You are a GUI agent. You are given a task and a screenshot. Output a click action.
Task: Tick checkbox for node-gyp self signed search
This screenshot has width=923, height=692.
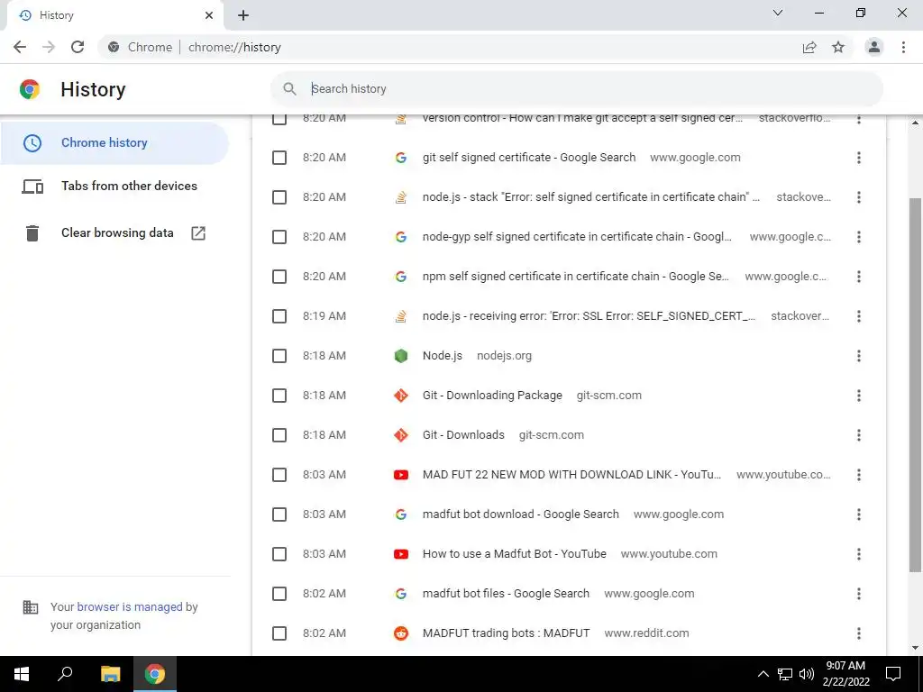[279, 237]
